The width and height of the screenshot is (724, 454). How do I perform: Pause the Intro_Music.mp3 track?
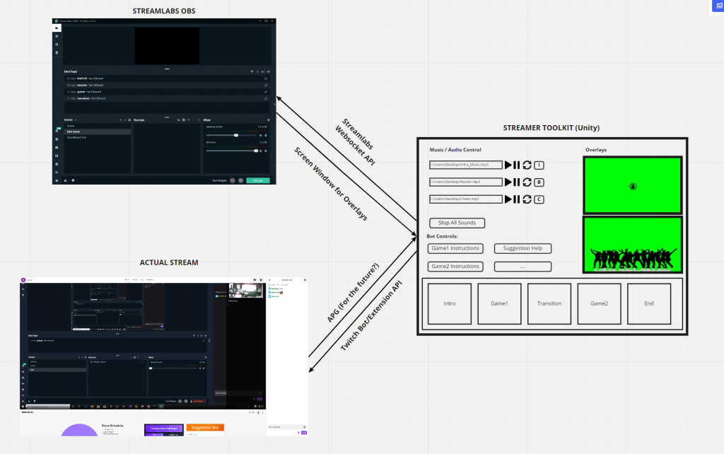click(517, 165)
